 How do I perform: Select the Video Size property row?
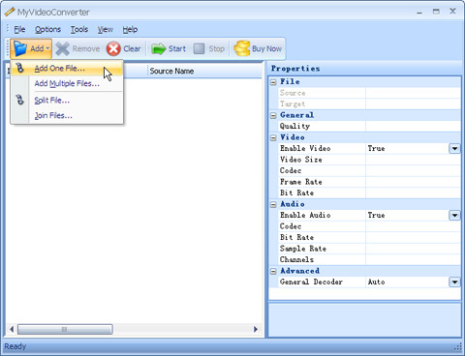(369, 160)
